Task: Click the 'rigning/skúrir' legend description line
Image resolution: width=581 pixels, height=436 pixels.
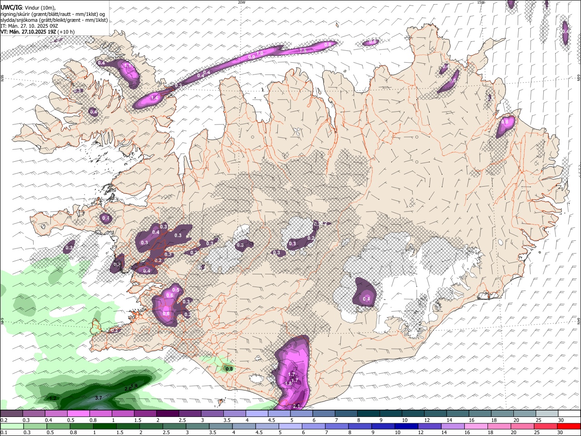Action: [x=53, y=14]
